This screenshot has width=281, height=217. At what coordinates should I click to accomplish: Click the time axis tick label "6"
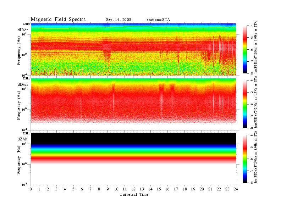82,189
